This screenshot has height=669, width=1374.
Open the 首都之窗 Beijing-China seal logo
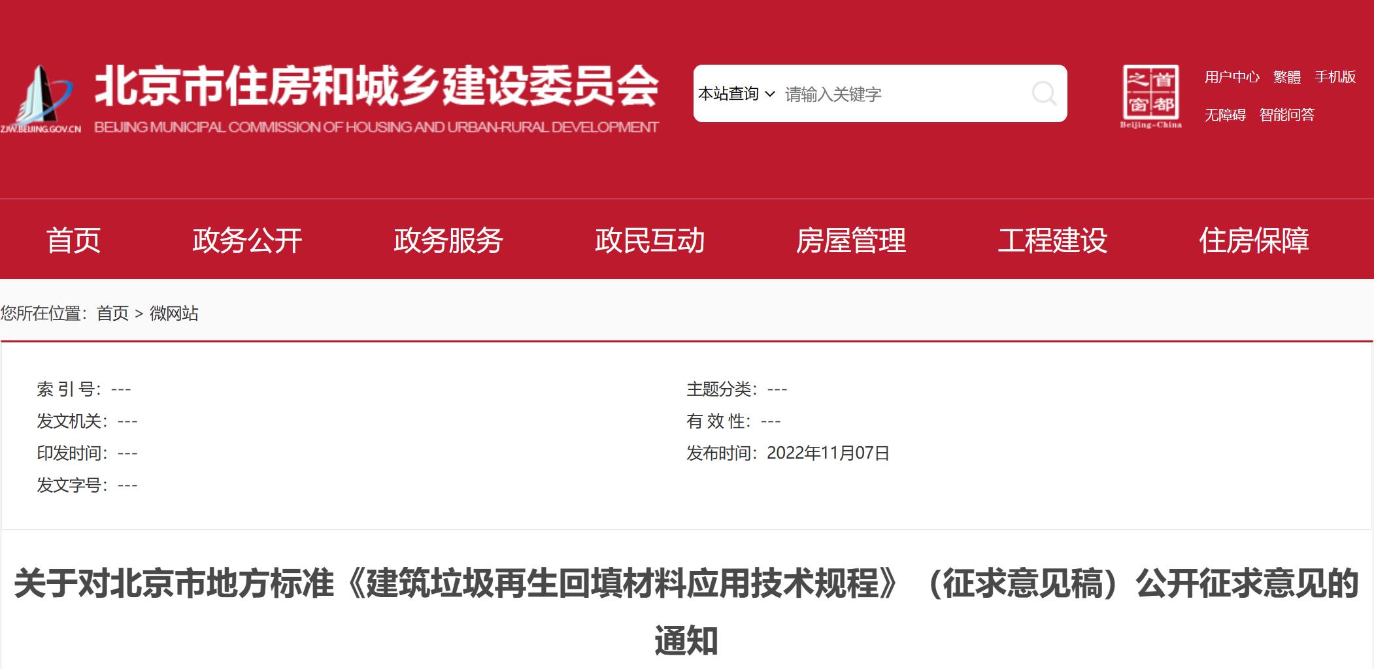pyautogui.click(x=1150, y=97)
